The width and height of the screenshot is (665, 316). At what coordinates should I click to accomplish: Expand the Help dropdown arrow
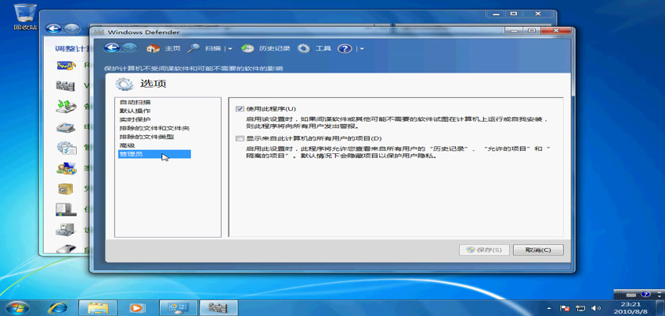point(361,49)
